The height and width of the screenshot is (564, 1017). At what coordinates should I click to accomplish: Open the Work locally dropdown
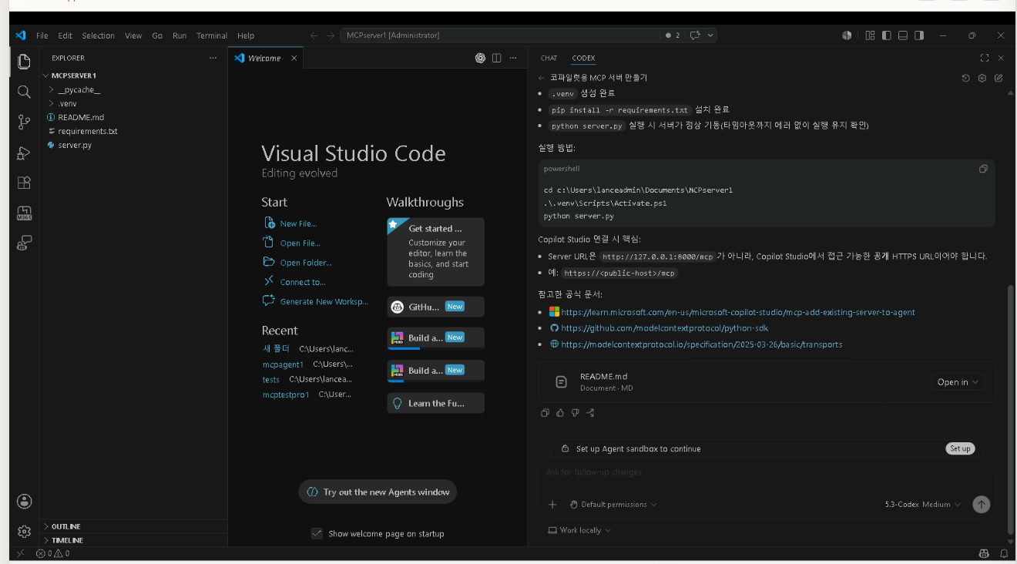pos(579,530)
